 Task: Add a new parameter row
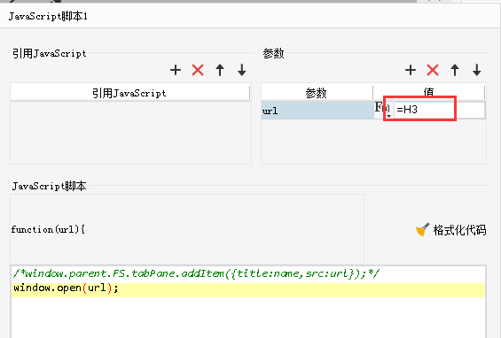[x=411, y=70]
